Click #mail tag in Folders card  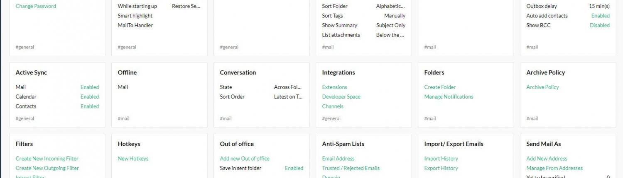pyautogui.click(x=430, y=119)
